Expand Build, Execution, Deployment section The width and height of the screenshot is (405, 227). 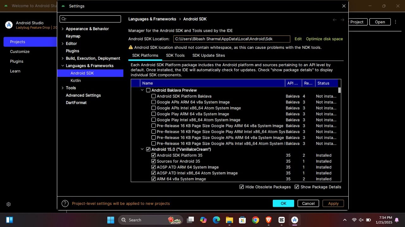pyautogui.click(x=62, y=58)
